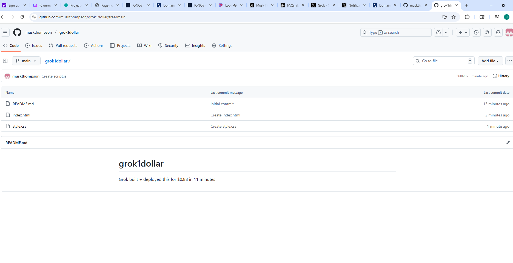Open the notifications inbox icon
This screenshot has width=513, height=263.
(498, 32)
